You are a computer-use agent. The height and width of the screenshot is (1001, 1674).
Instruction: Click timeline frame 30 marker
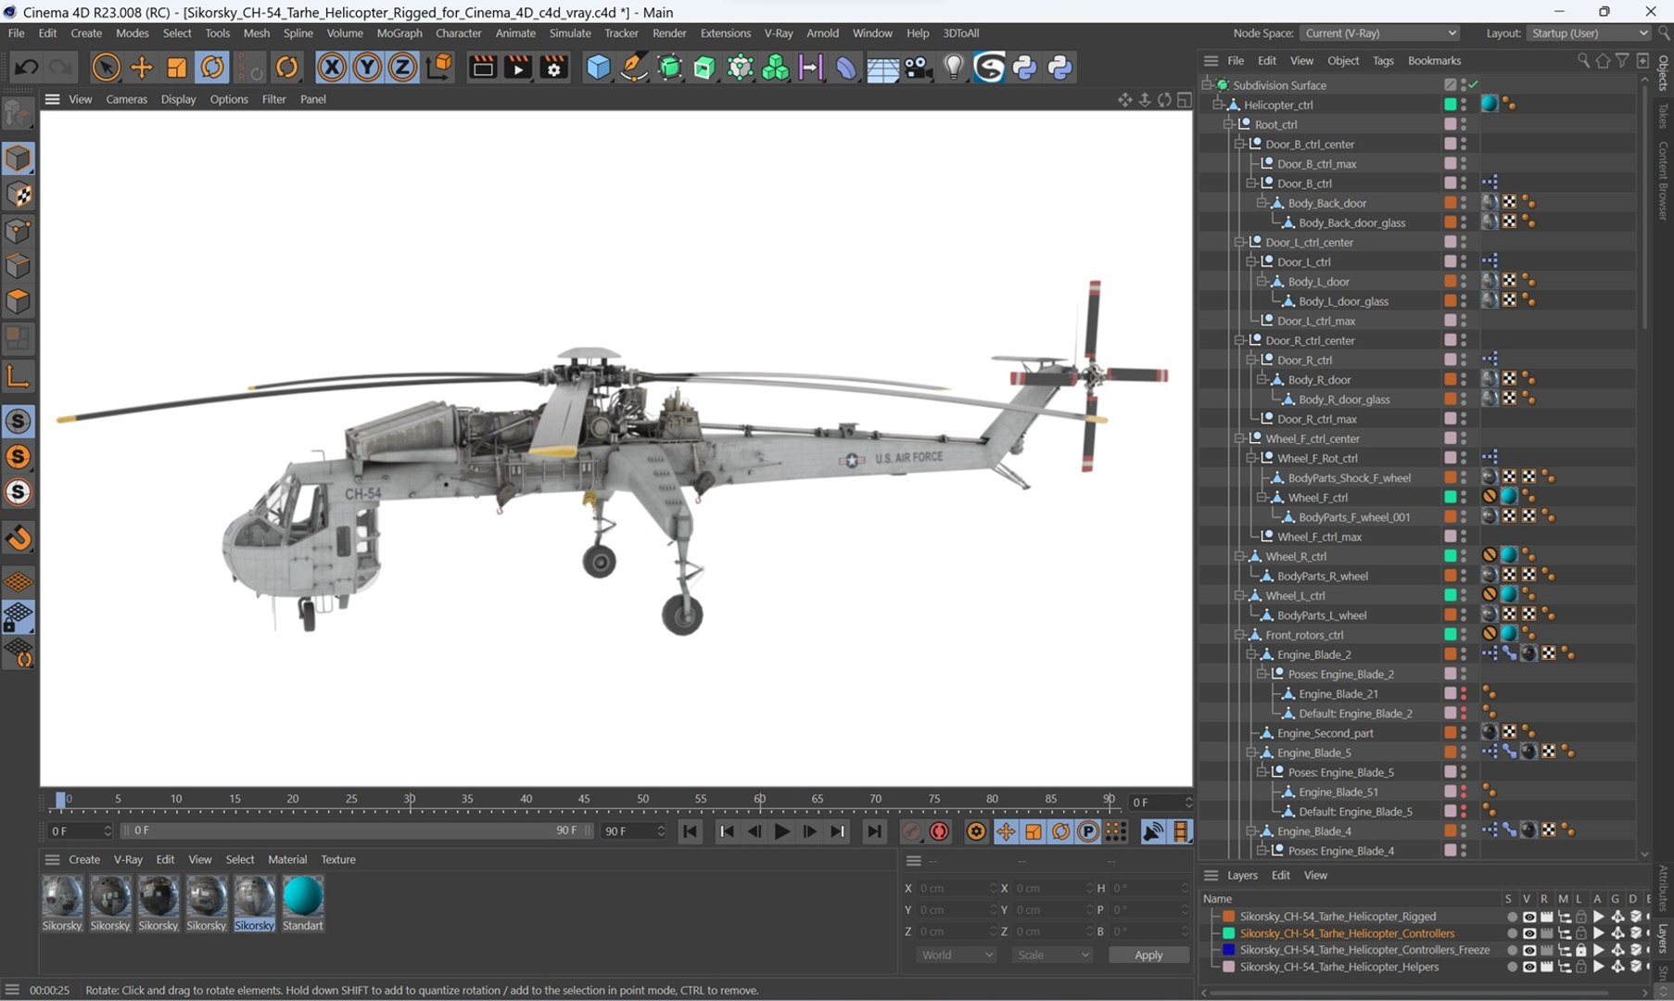click(x=410, y=800)
